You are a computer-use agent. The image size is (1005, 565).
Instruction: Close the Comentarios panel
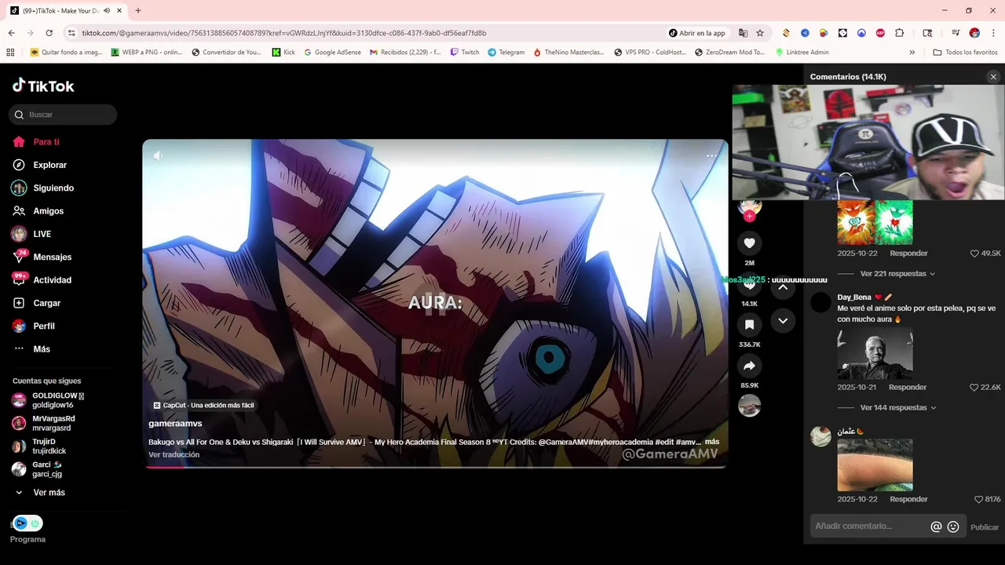coord(993,77)
